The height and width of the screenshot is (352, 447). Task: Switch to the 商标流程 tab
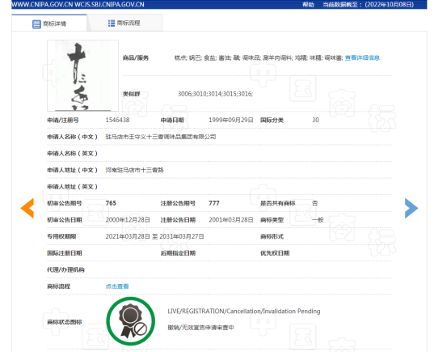click(124, 23)
